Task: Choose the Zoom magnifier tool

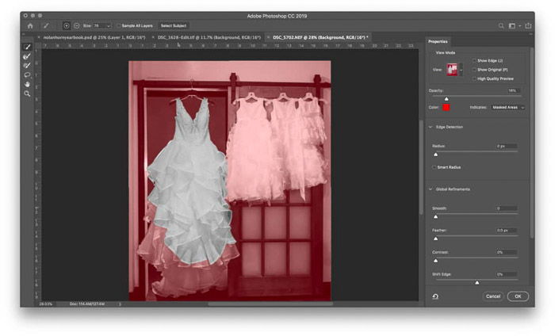Action: coord(27,94)
